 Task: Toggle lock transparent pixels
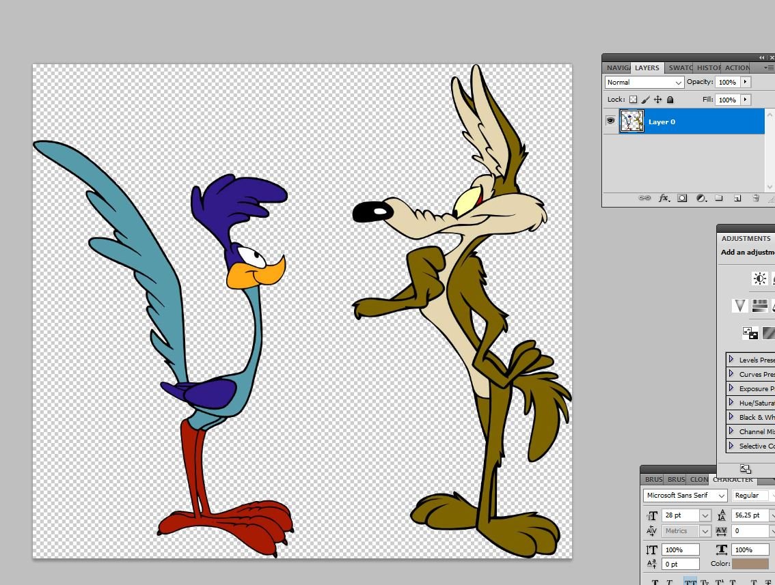point(633,99)
